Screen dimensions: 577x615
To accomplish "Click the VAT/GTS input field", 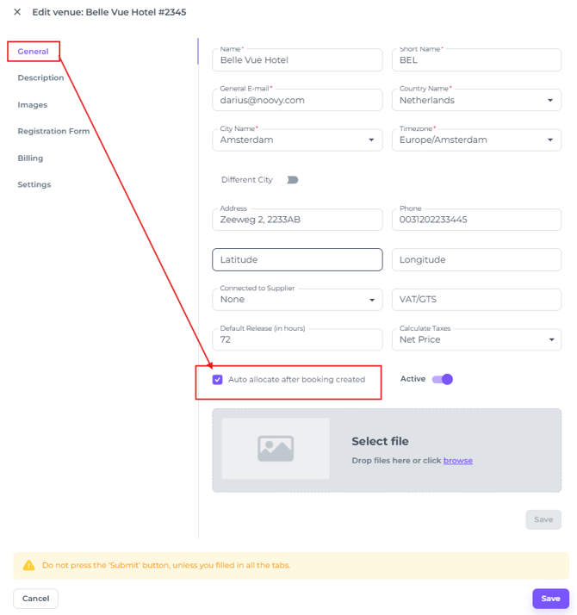I will point(476,300).
